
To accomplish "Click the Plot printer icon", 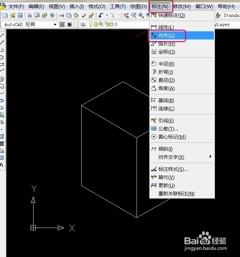I will click(x=30, y=15).
